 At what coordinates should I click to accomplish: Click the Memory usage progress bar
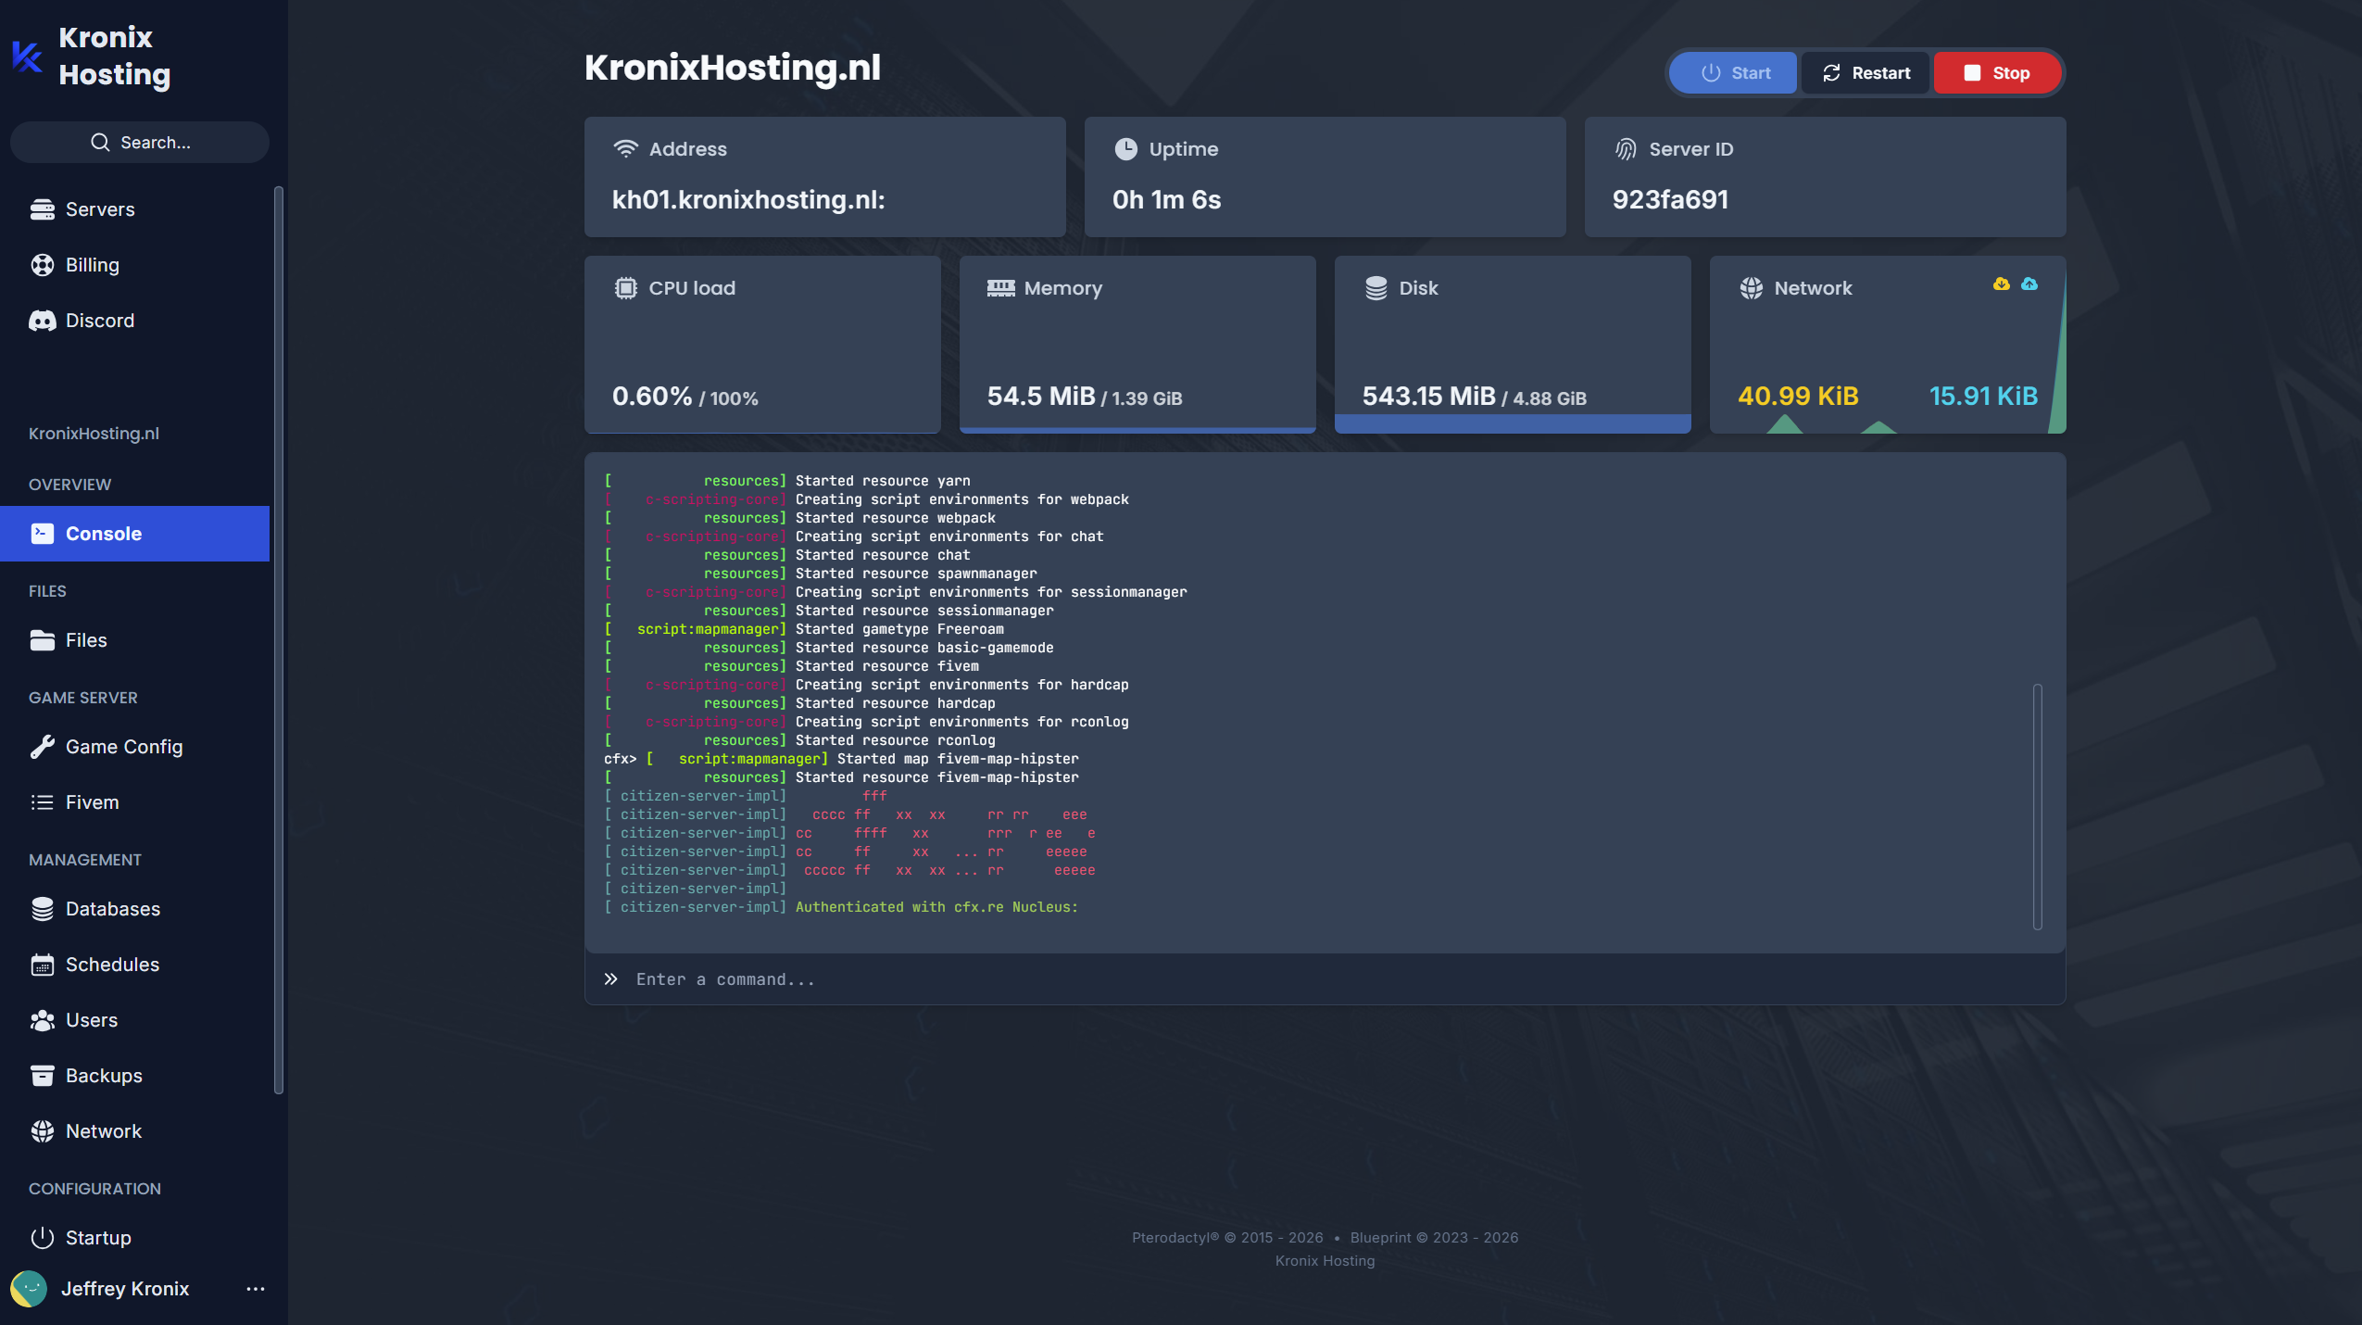1137,430
